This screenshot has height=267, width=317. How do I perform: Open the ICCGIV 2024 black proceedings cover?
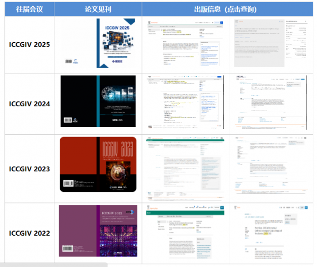coord(98,101)
